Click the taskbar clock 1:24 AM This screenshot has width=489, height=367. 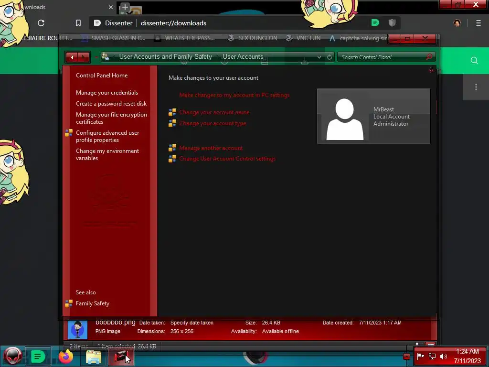pyautogui.click(x=467, y=351)
